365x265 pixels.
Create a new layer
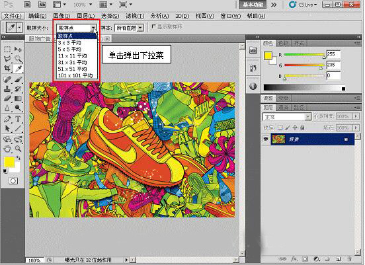tap(339, 258)
